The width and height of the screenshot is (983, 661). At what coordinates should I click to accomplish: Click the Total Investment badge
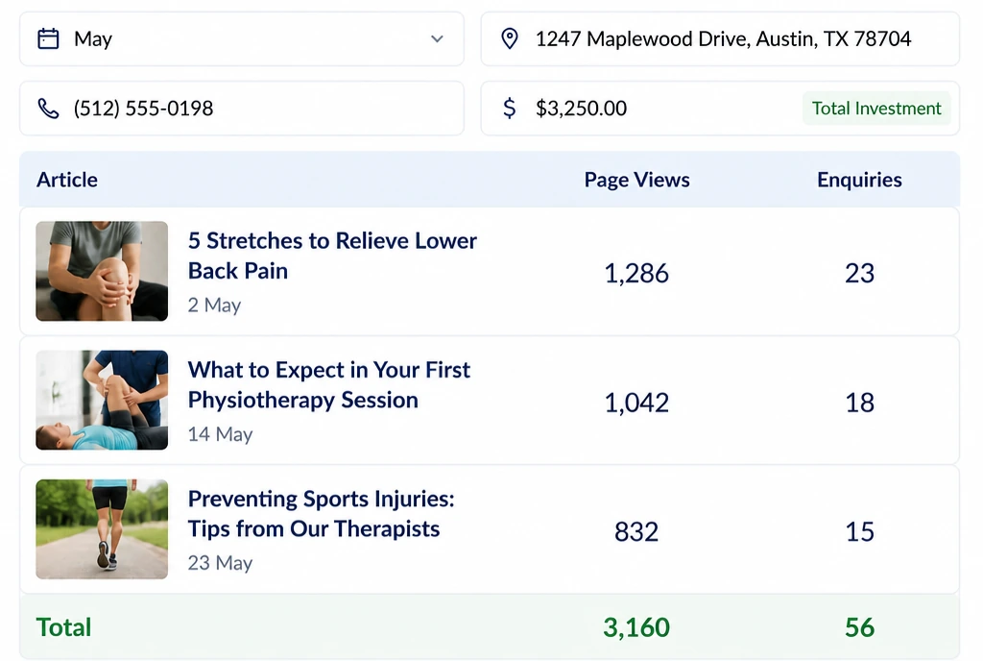point(876,108)
